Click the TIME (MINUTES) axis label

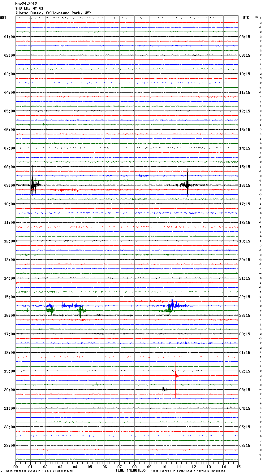(131, 470)
